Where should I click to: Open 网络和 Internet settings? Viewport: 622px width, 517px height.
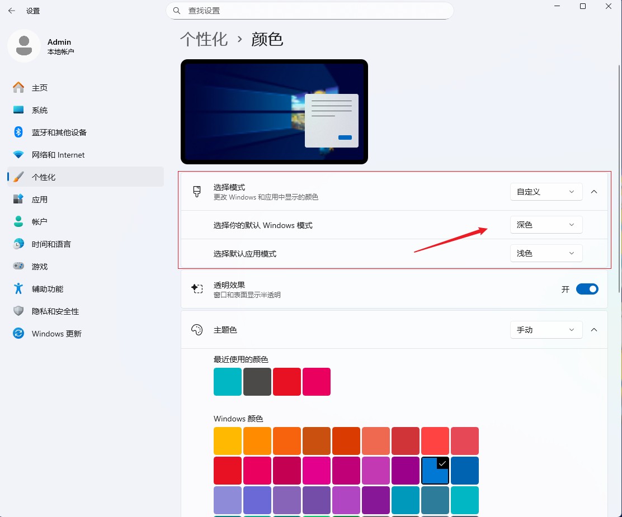click(x=86, y=155)
